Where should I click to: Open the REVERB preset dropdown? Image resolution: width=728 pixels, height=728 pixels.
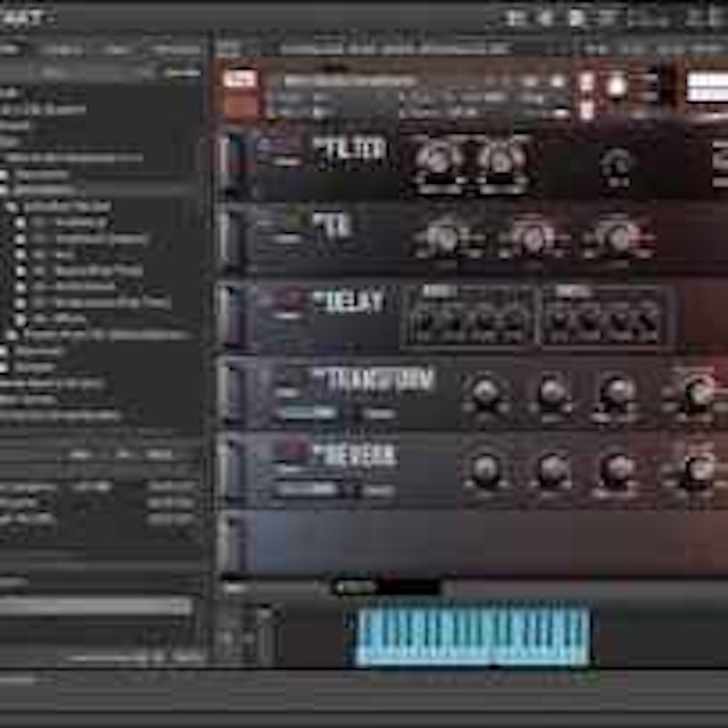point(308,490)
